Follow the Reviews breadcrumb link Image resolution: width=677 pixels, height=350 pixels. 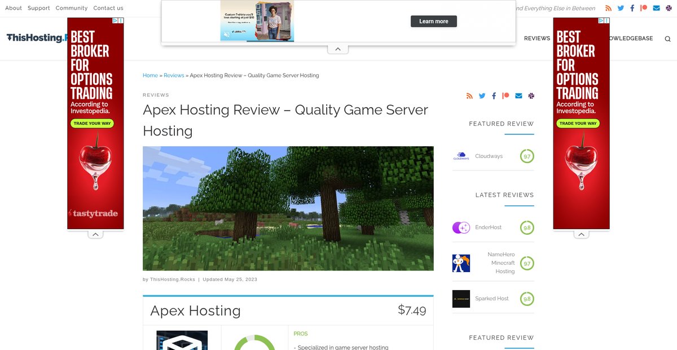point(174,75)
